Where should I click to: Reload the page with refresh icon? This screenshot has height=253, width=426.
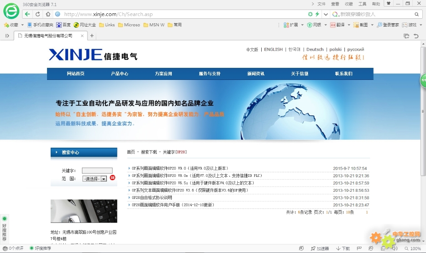pyautogui.click(x=38, y=14)
